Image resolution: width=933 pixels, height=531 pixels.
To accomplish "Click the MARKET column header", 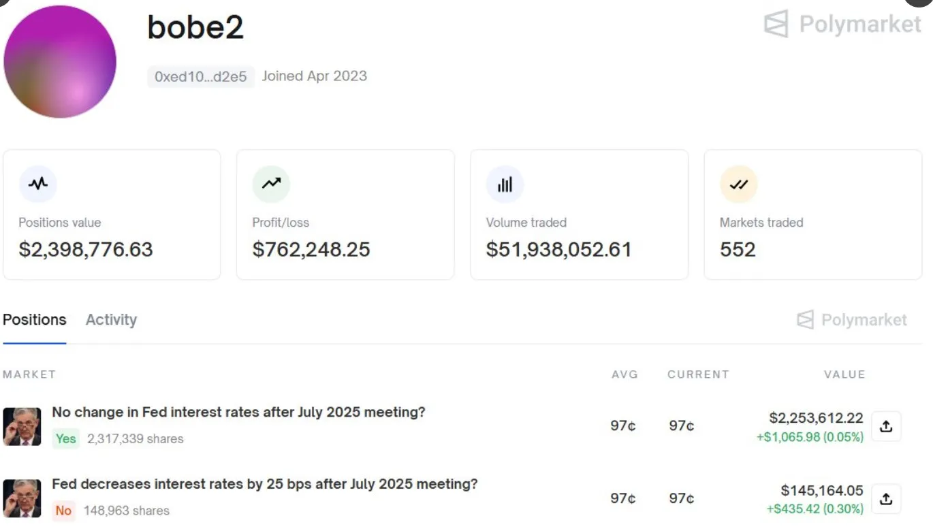I will [29, 374].
